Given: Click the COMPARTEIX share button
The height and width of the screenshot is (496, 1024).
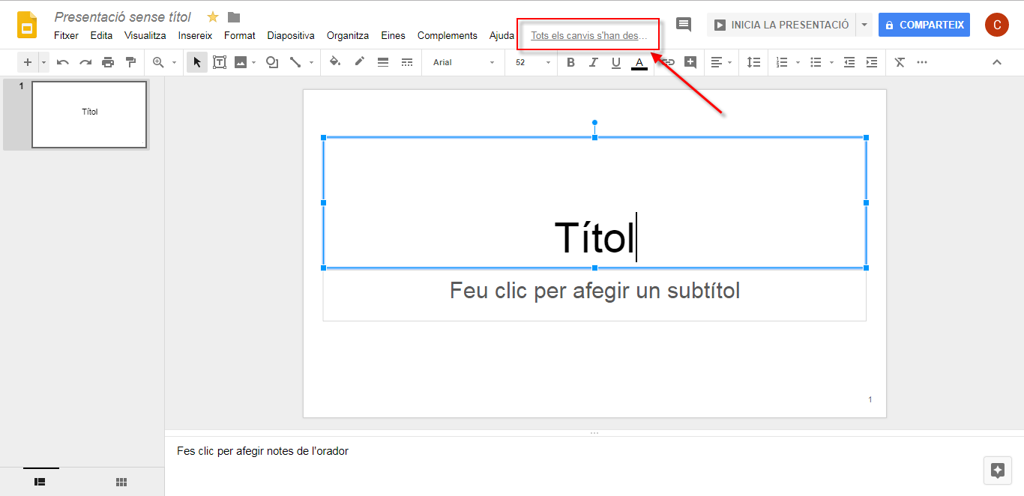Looking at the screenshot, I should coord(924,25).
